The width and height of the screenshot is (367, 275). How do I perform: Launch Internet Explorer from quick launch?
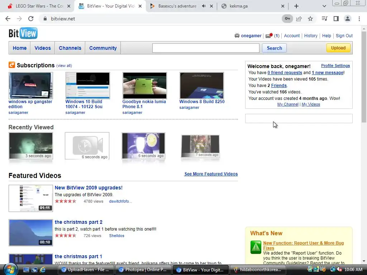coord(43,270)
